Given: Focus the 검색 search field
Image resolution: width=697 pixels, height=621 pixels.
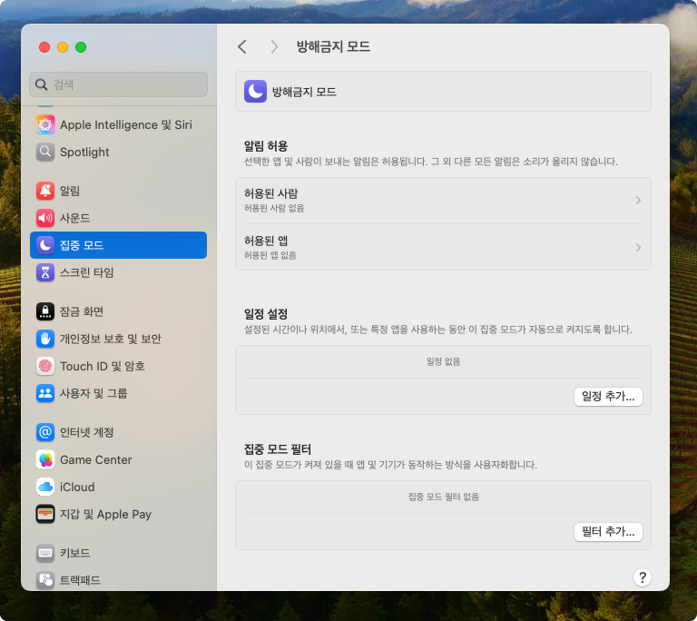Looking at the screenshot, I should (x=118, y=84).
